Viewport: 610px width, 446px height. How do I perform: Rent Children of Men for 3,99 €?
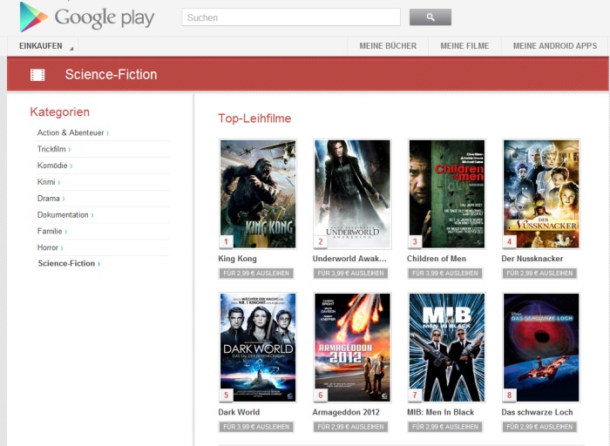(445, 274)
